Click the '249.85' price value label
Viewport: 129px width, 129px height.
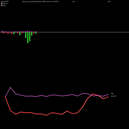[x=114, y=96]
